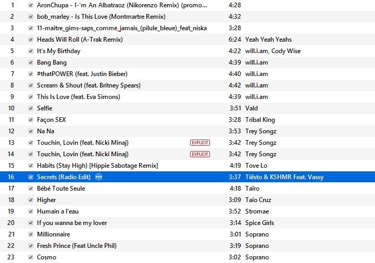Toggle the checkbox for Millionnaire

[x=31, y=234]
